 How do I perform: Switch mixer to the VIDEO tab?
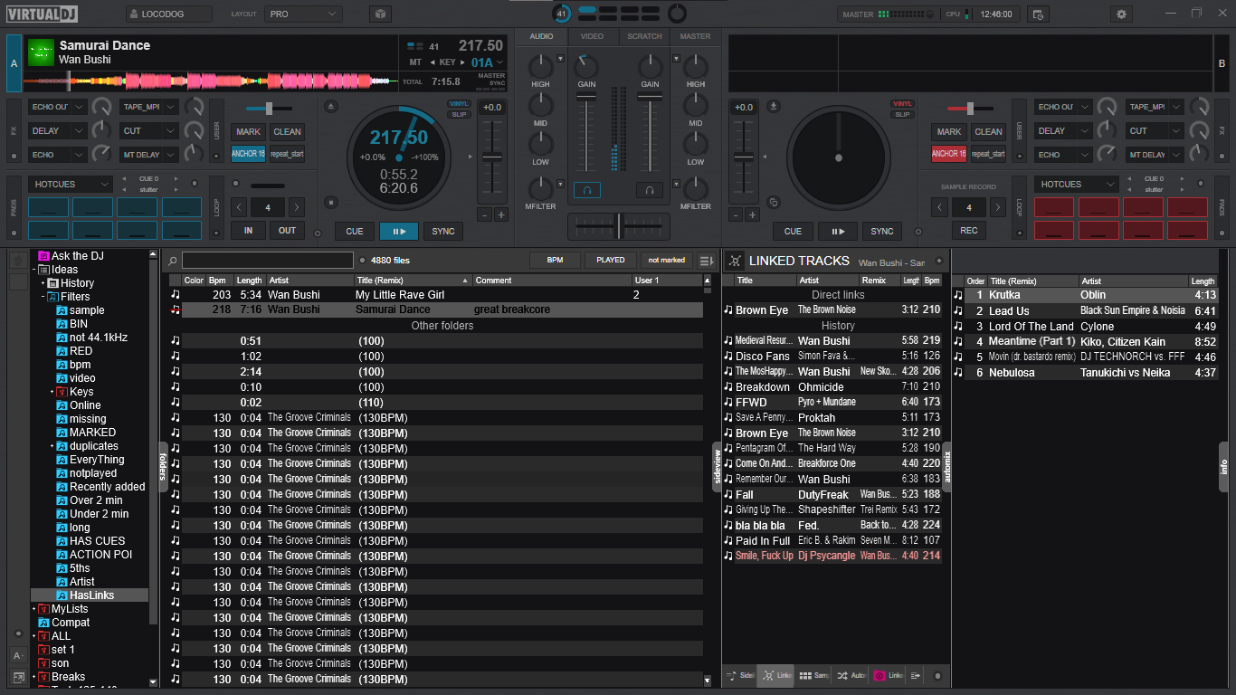[x=593, y=36]
